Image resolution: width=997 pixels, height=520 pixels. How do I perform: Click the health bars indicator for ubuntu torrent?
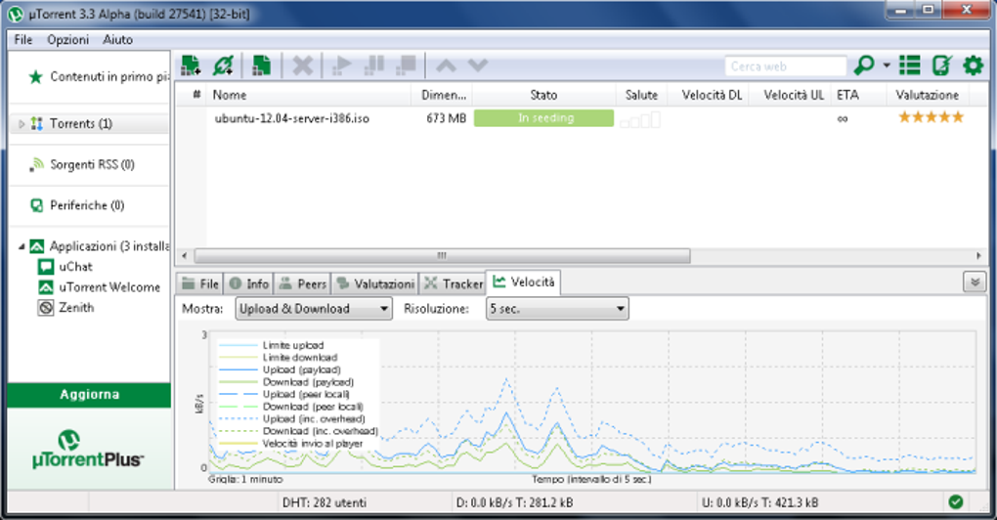(x=640, y=119)
